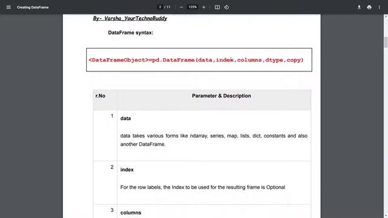
Task: Click the 'data takes various forms' description
Action: pyautogui.click(x=214, y=140)
